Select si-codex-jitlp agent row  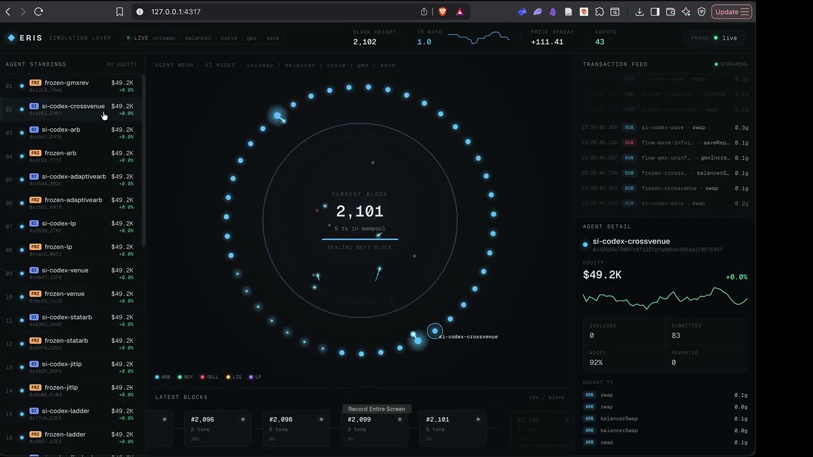[x=71, y=368]
